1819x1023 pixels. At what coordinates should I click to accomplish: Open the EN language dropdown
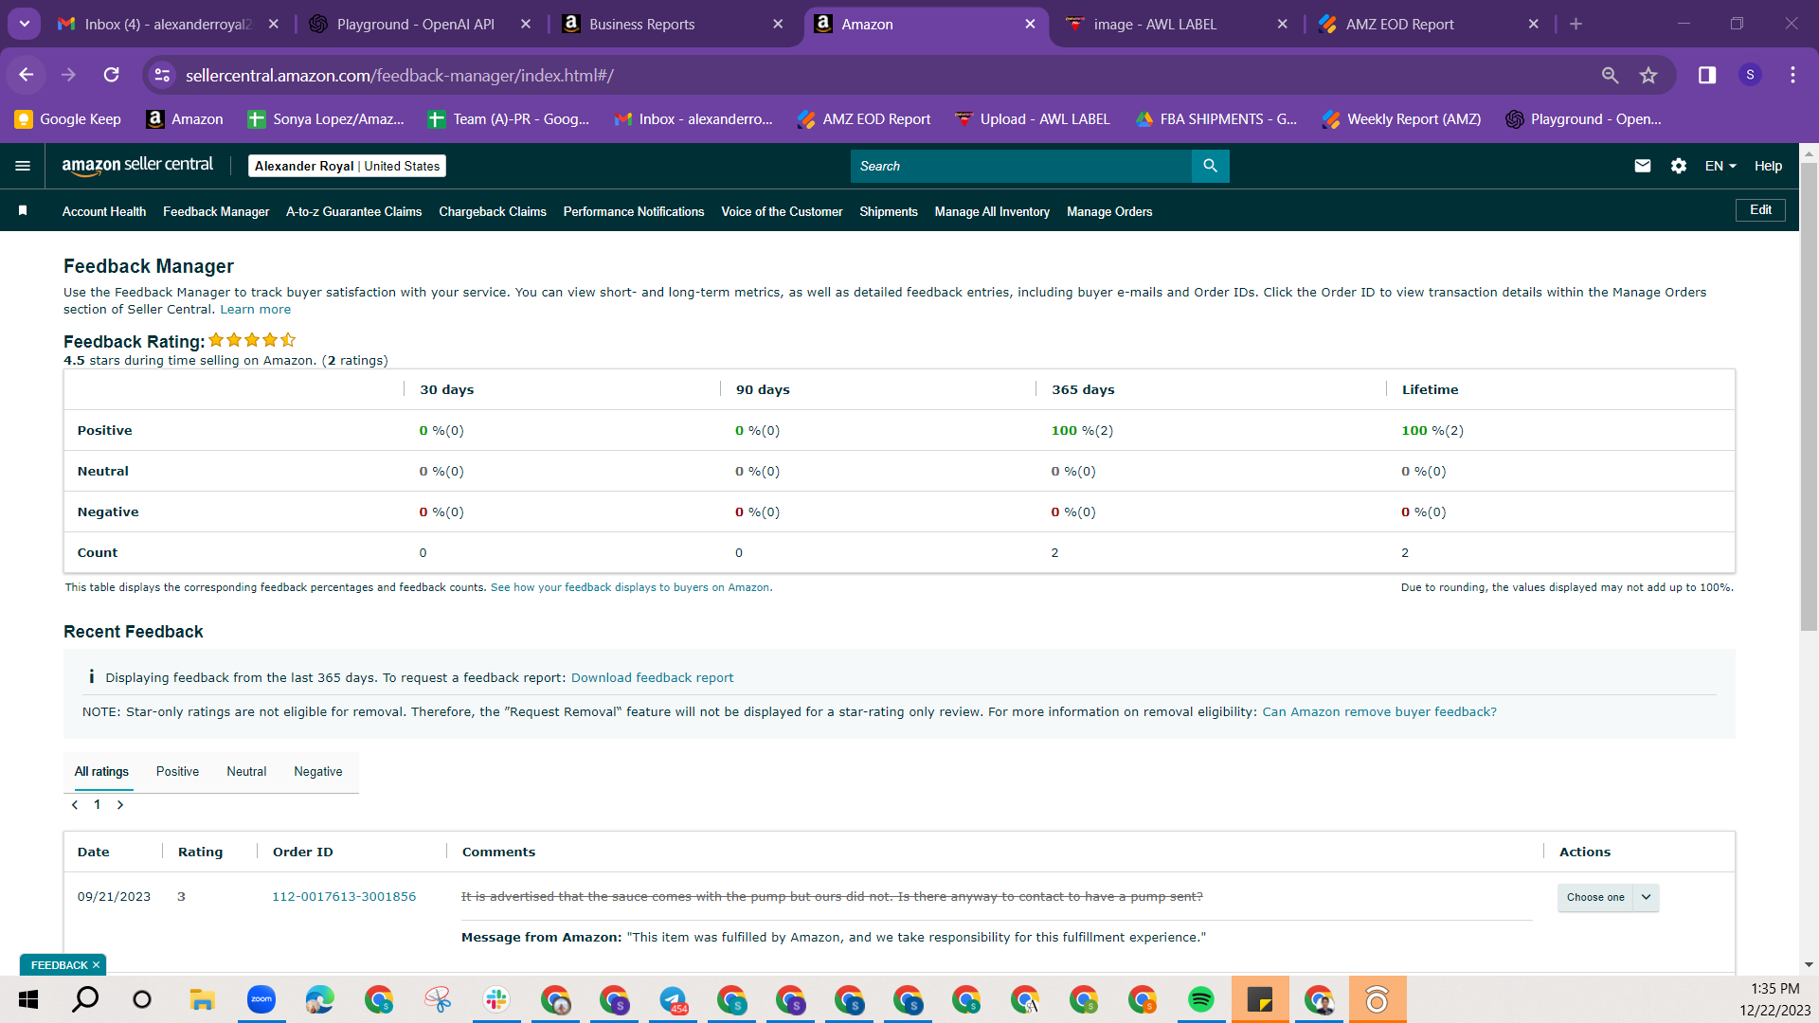(x=1720, y=166)
